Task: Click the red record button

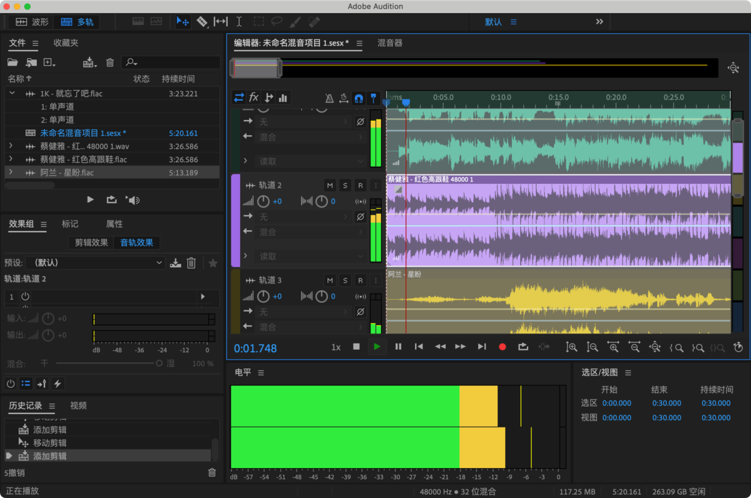Action: pos(502,347)
